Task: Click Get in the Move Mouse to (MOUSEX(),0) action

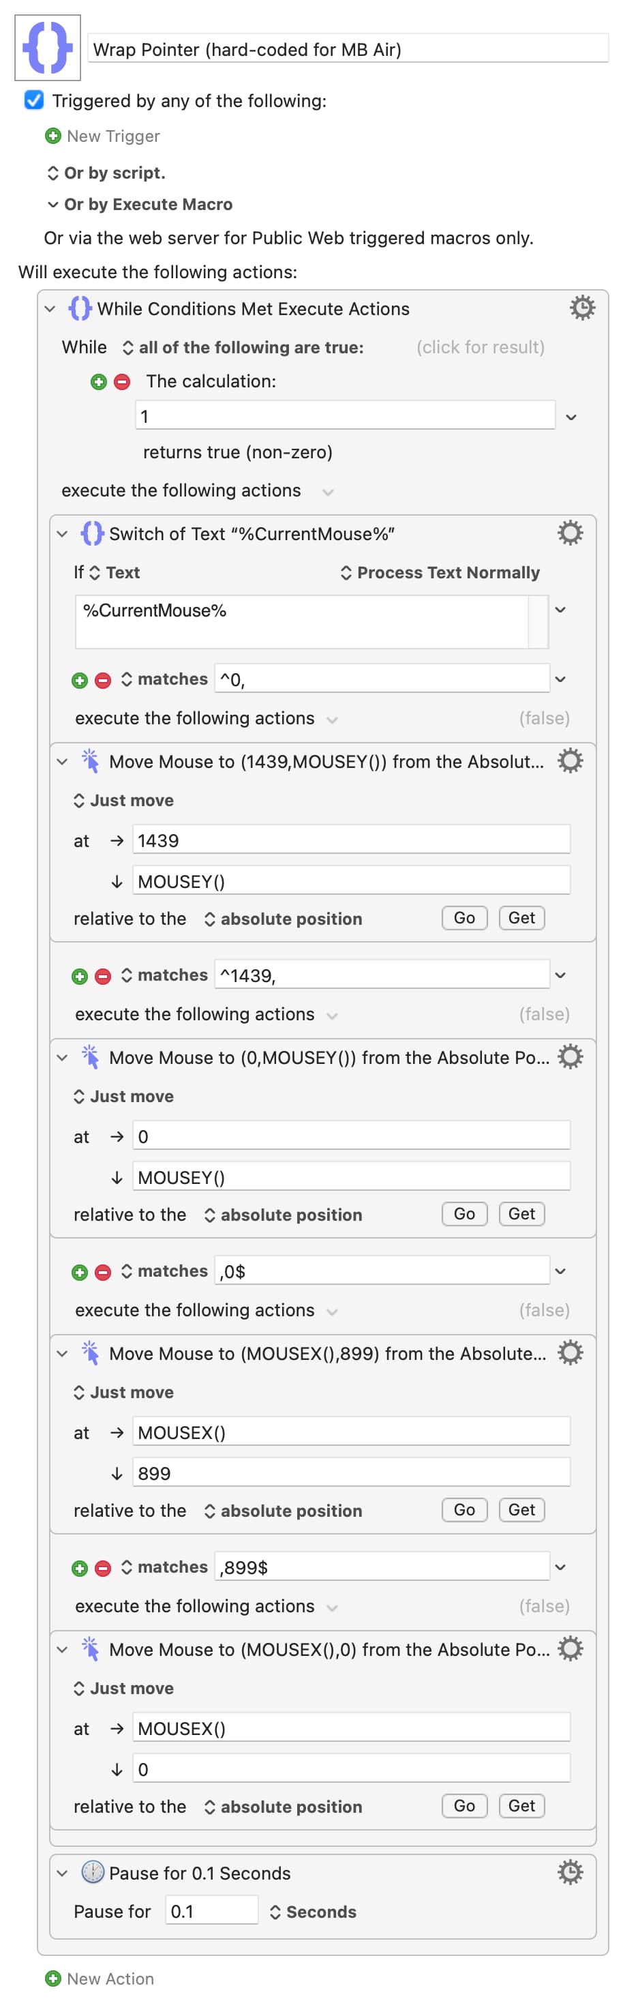Action: tap(521, 1805)
